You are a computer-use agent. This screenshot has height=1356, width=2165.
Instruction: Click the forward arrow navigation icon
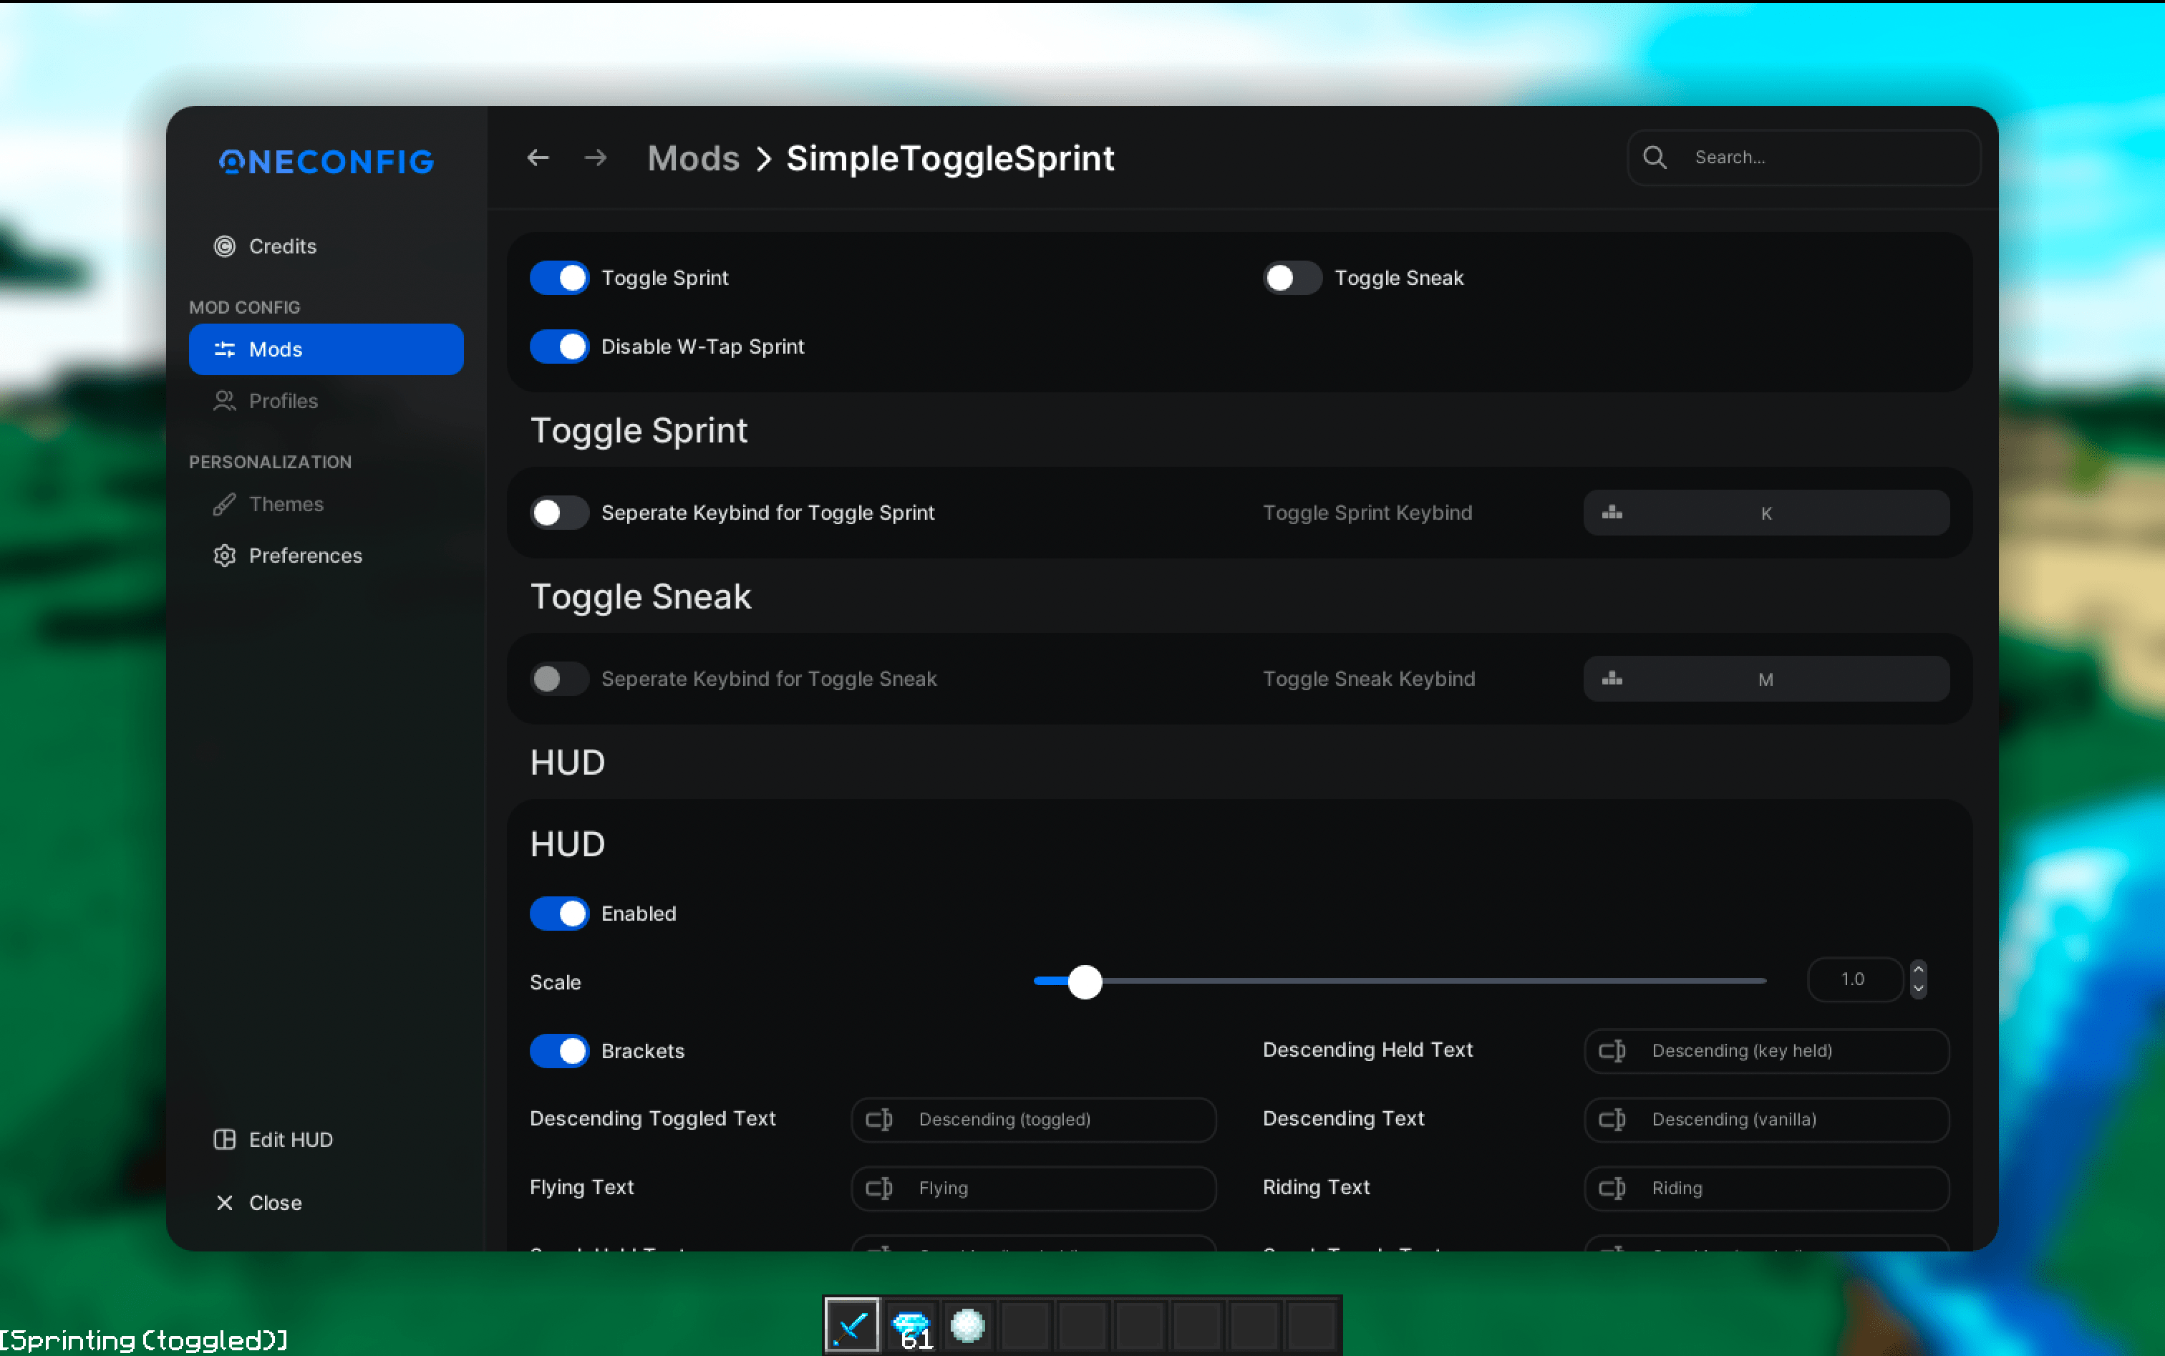tap(596, 158)
